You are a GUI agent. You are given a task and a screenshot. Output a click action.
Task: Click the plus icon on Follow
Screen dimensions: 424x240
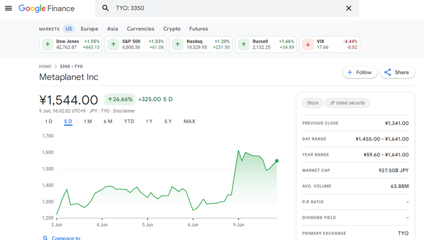pos(349,72)
